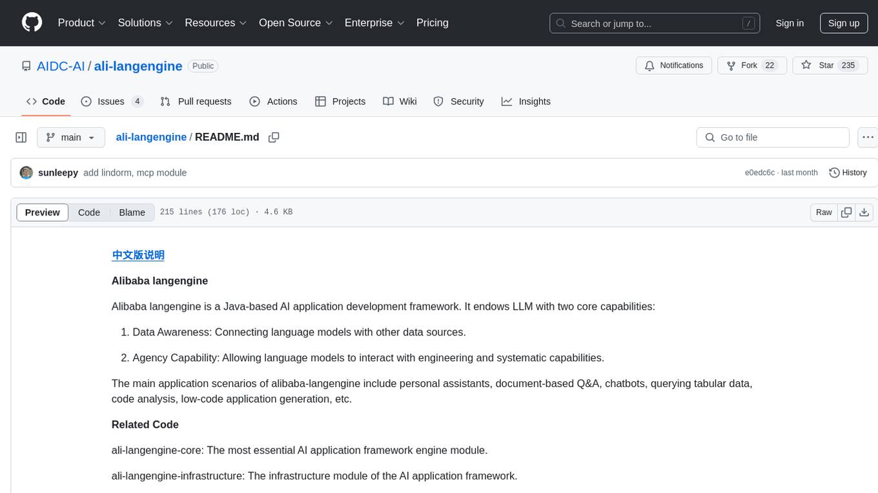Open commit hash e0edc6c
Screen dimensions: 878x493
pyautogui.click(x=759, y=173)
